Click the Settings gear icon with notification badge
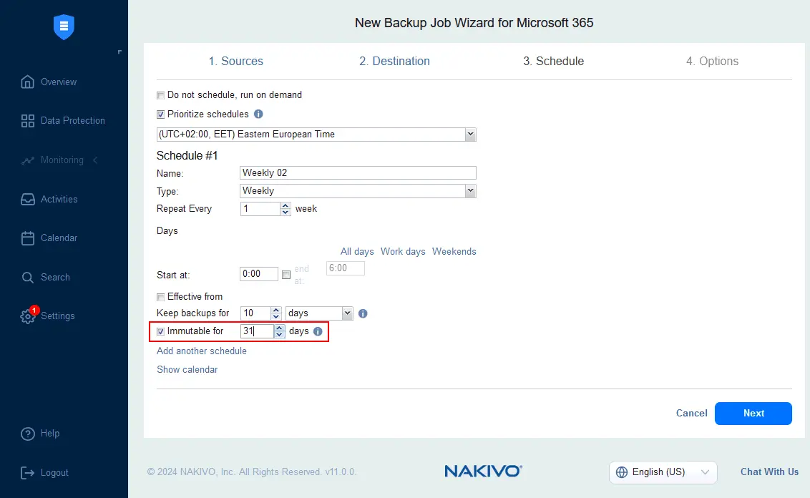The width and height of the screenshot is (810, 498). pyautogui.click(x=29, y=315)
